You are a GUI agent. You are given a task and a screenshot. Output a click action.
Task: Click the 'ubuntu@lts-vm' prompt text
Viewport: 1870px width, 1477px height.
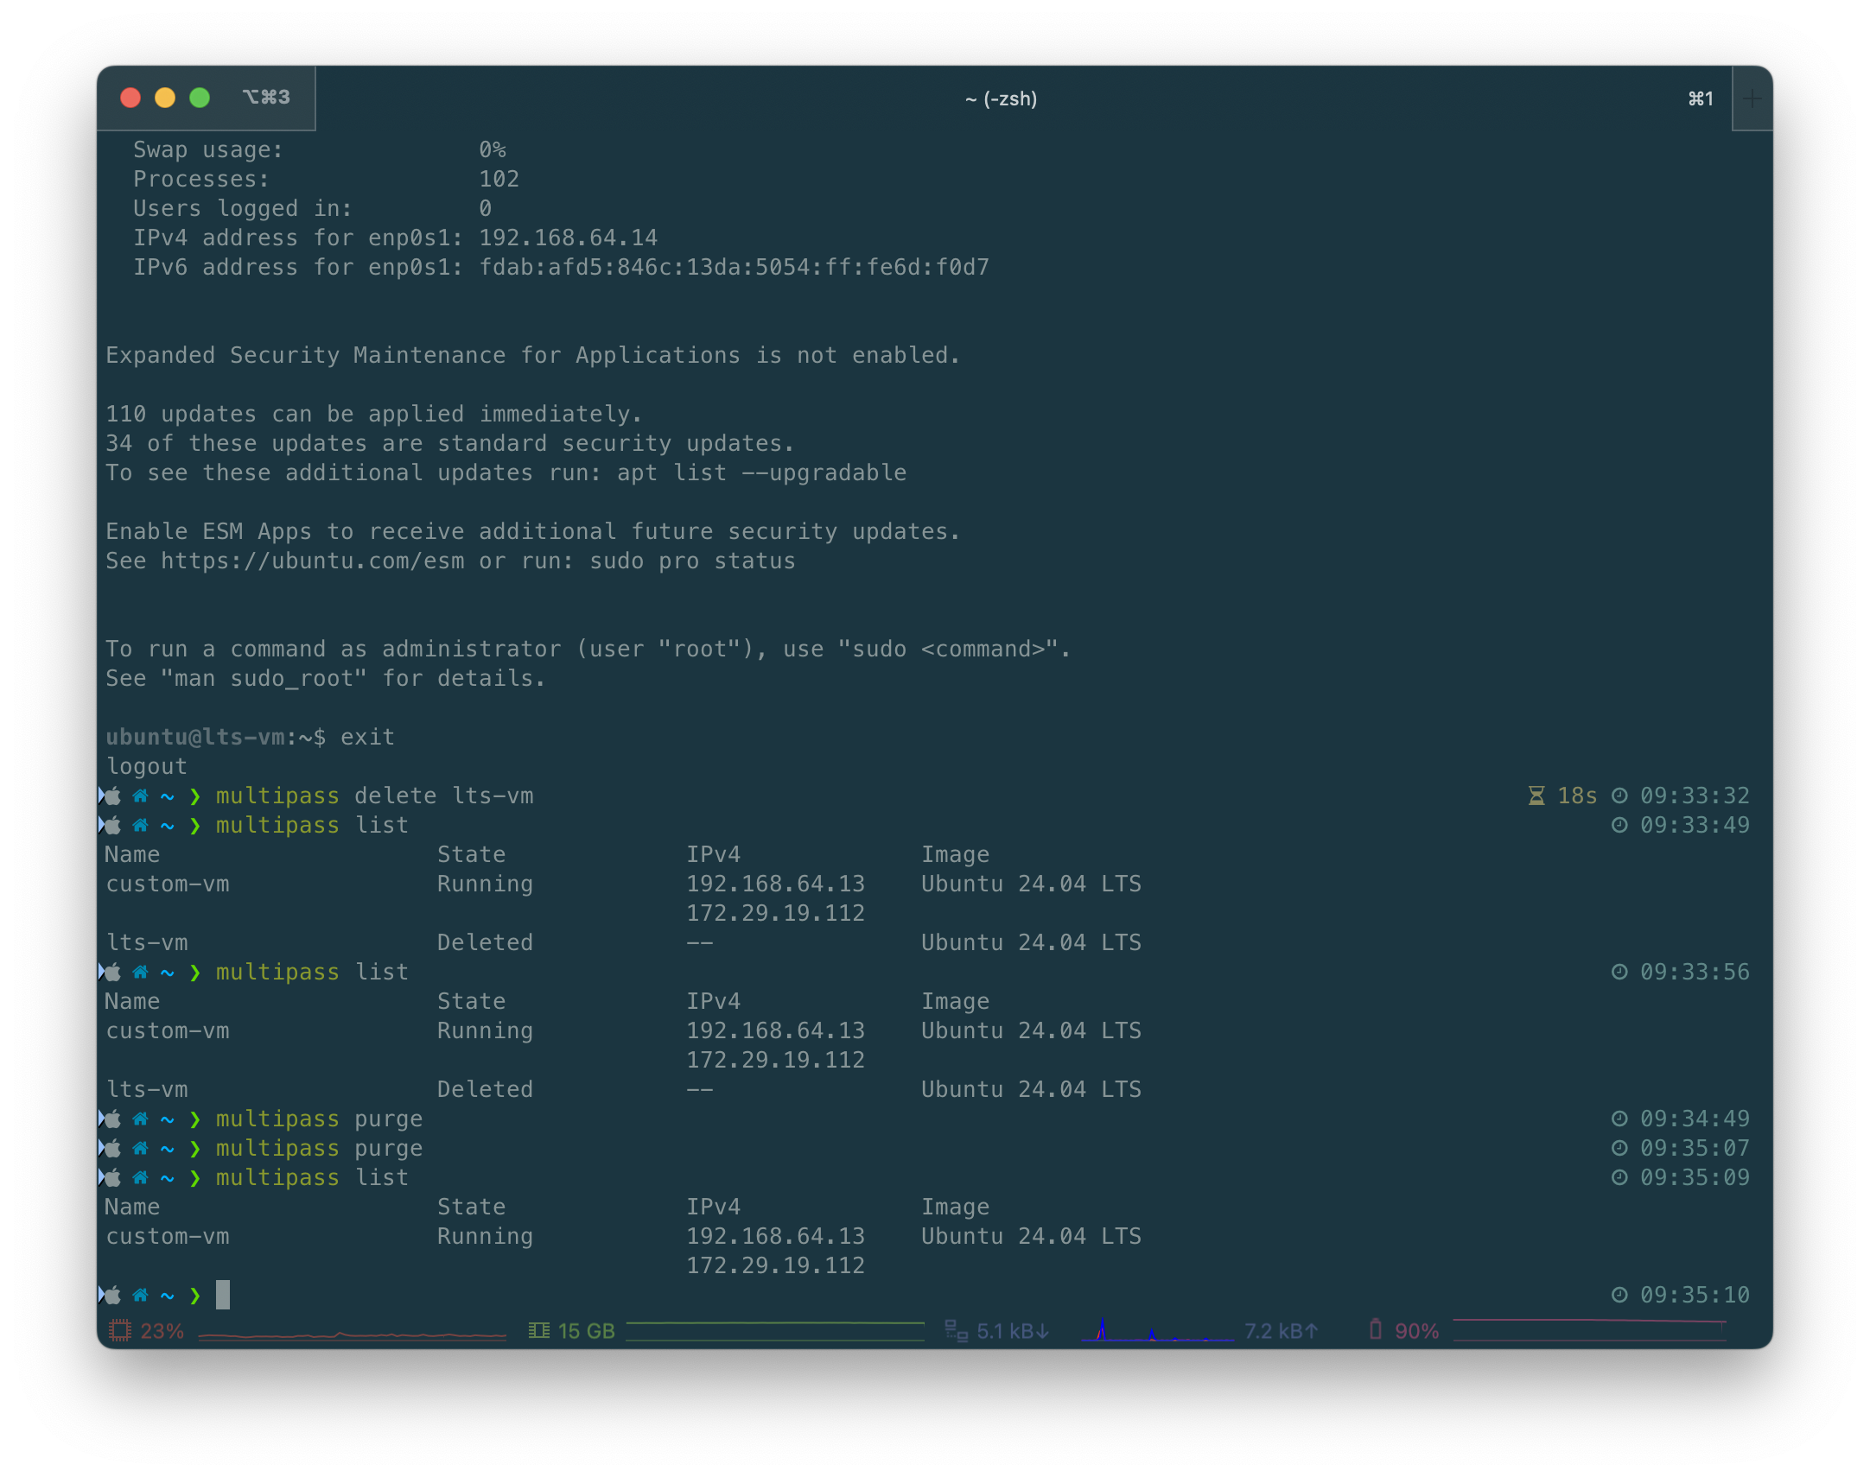[195, 737]
